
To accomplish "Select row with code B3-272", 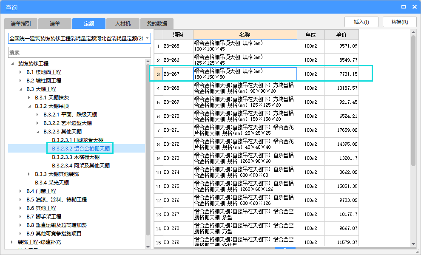I will click(x=256, y=144).
